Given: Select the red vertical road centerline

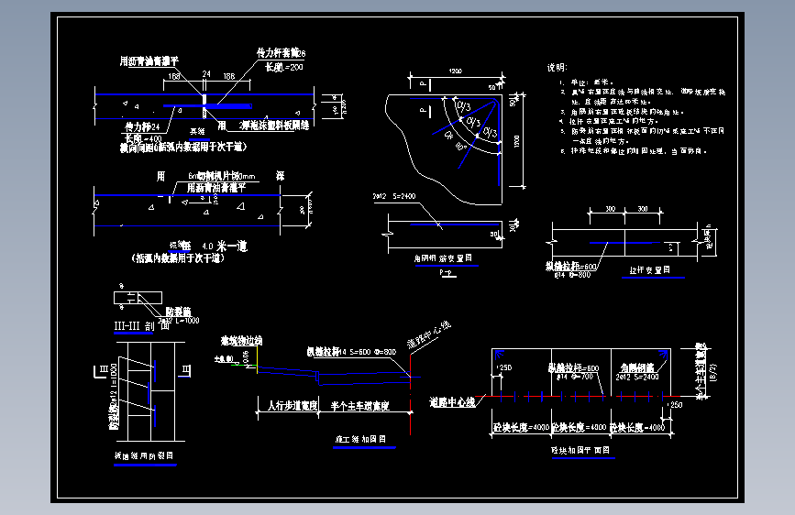Looking at the screenshot, I should pos(410,394).
